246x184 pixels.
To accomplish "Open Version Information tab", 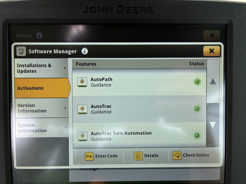I will (x=42, y=108).
